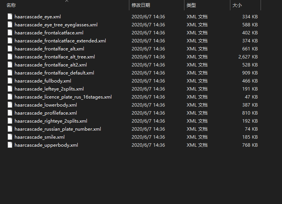Select the file name haarcascade_frontalcatface.xml
Screen dimensions: 282x204
49,33
